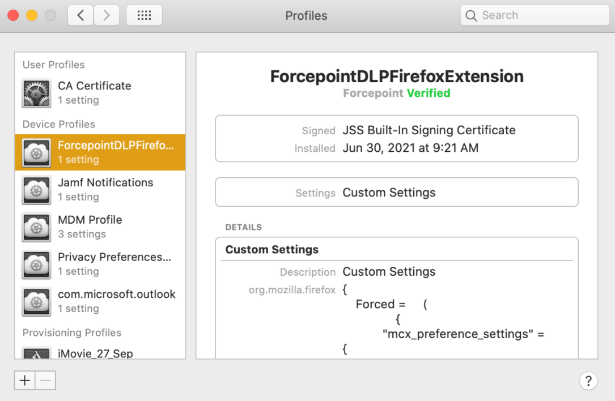The width and height of the screenshot is (615, 401).
Task: Click the com.microsoft.outlook profile icon
Action: click(36, 301)
